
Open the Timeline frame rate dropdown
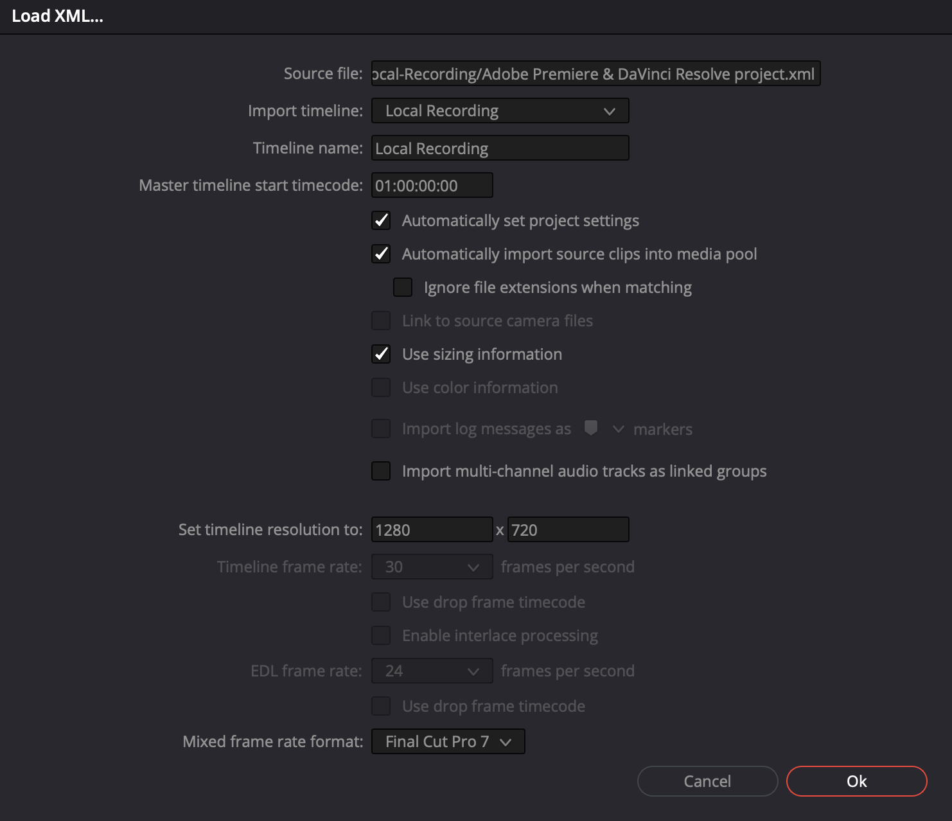pos(432,567)
